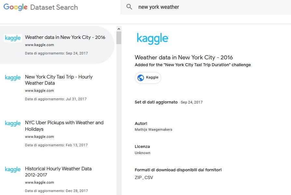The width and height of the screenshot is (291, 195).
Task: Click the ZIP, CSV download formats text
Action: 144,177
